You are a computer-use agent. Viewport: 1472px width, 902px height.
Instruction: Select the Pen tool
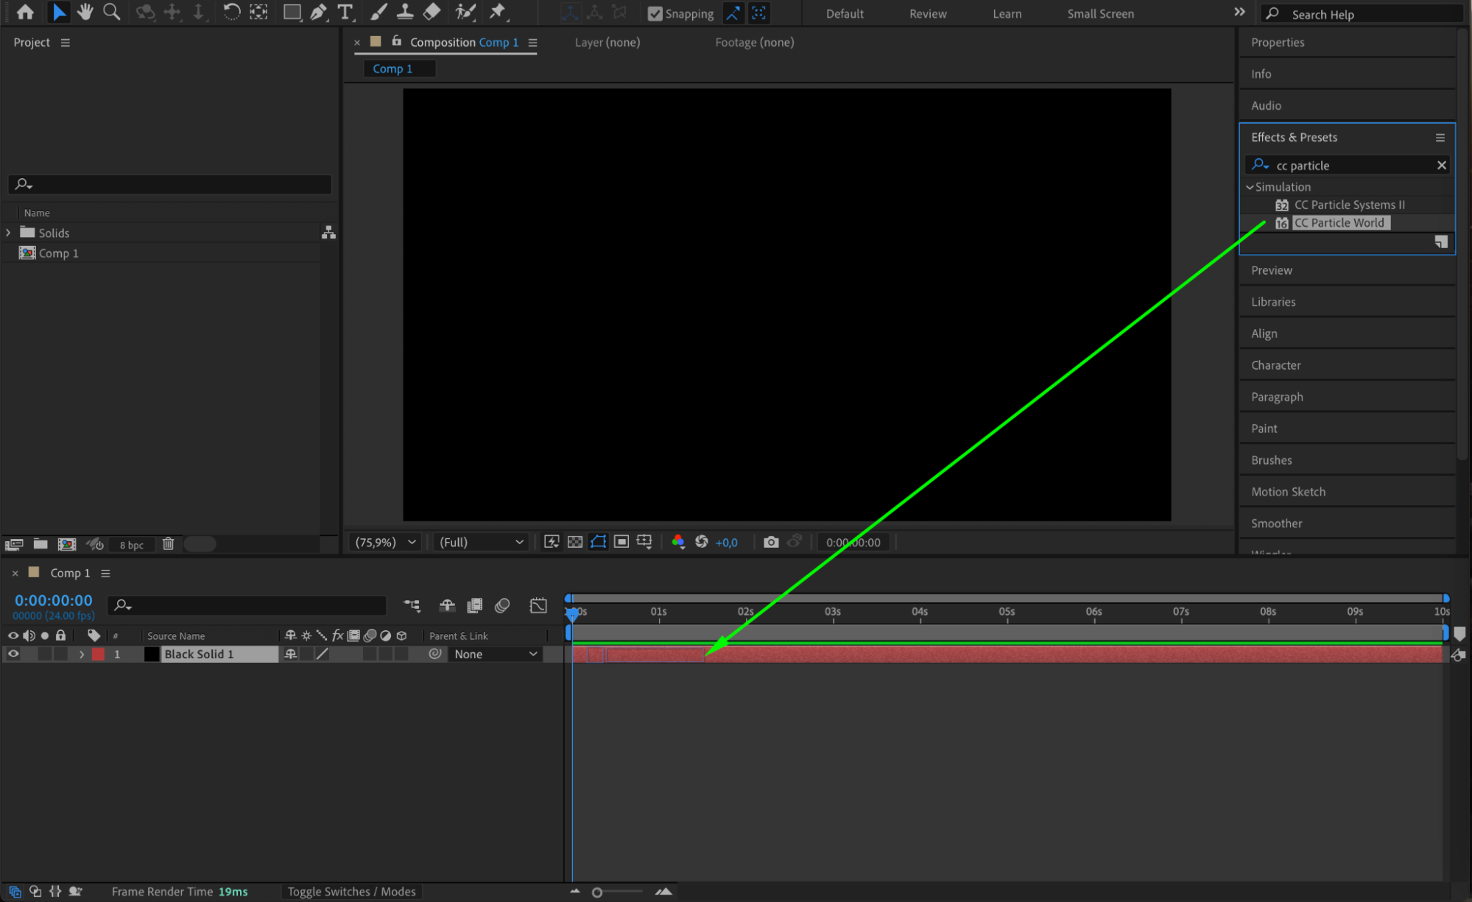click(x=318, y=12)
